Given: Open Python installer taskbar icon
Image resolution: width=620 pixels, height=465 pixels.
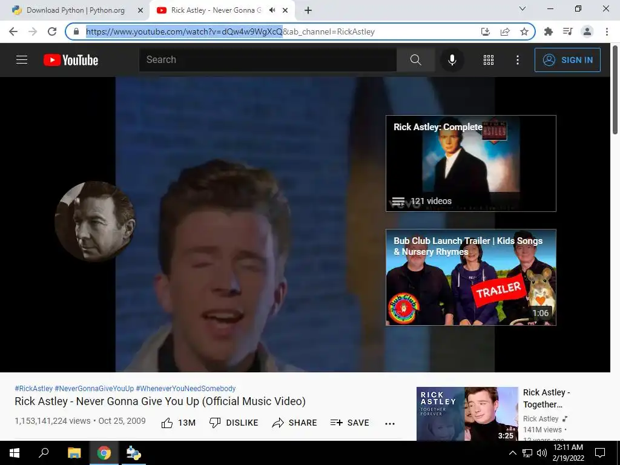Looking at the screenshot, I should point(134,453).
